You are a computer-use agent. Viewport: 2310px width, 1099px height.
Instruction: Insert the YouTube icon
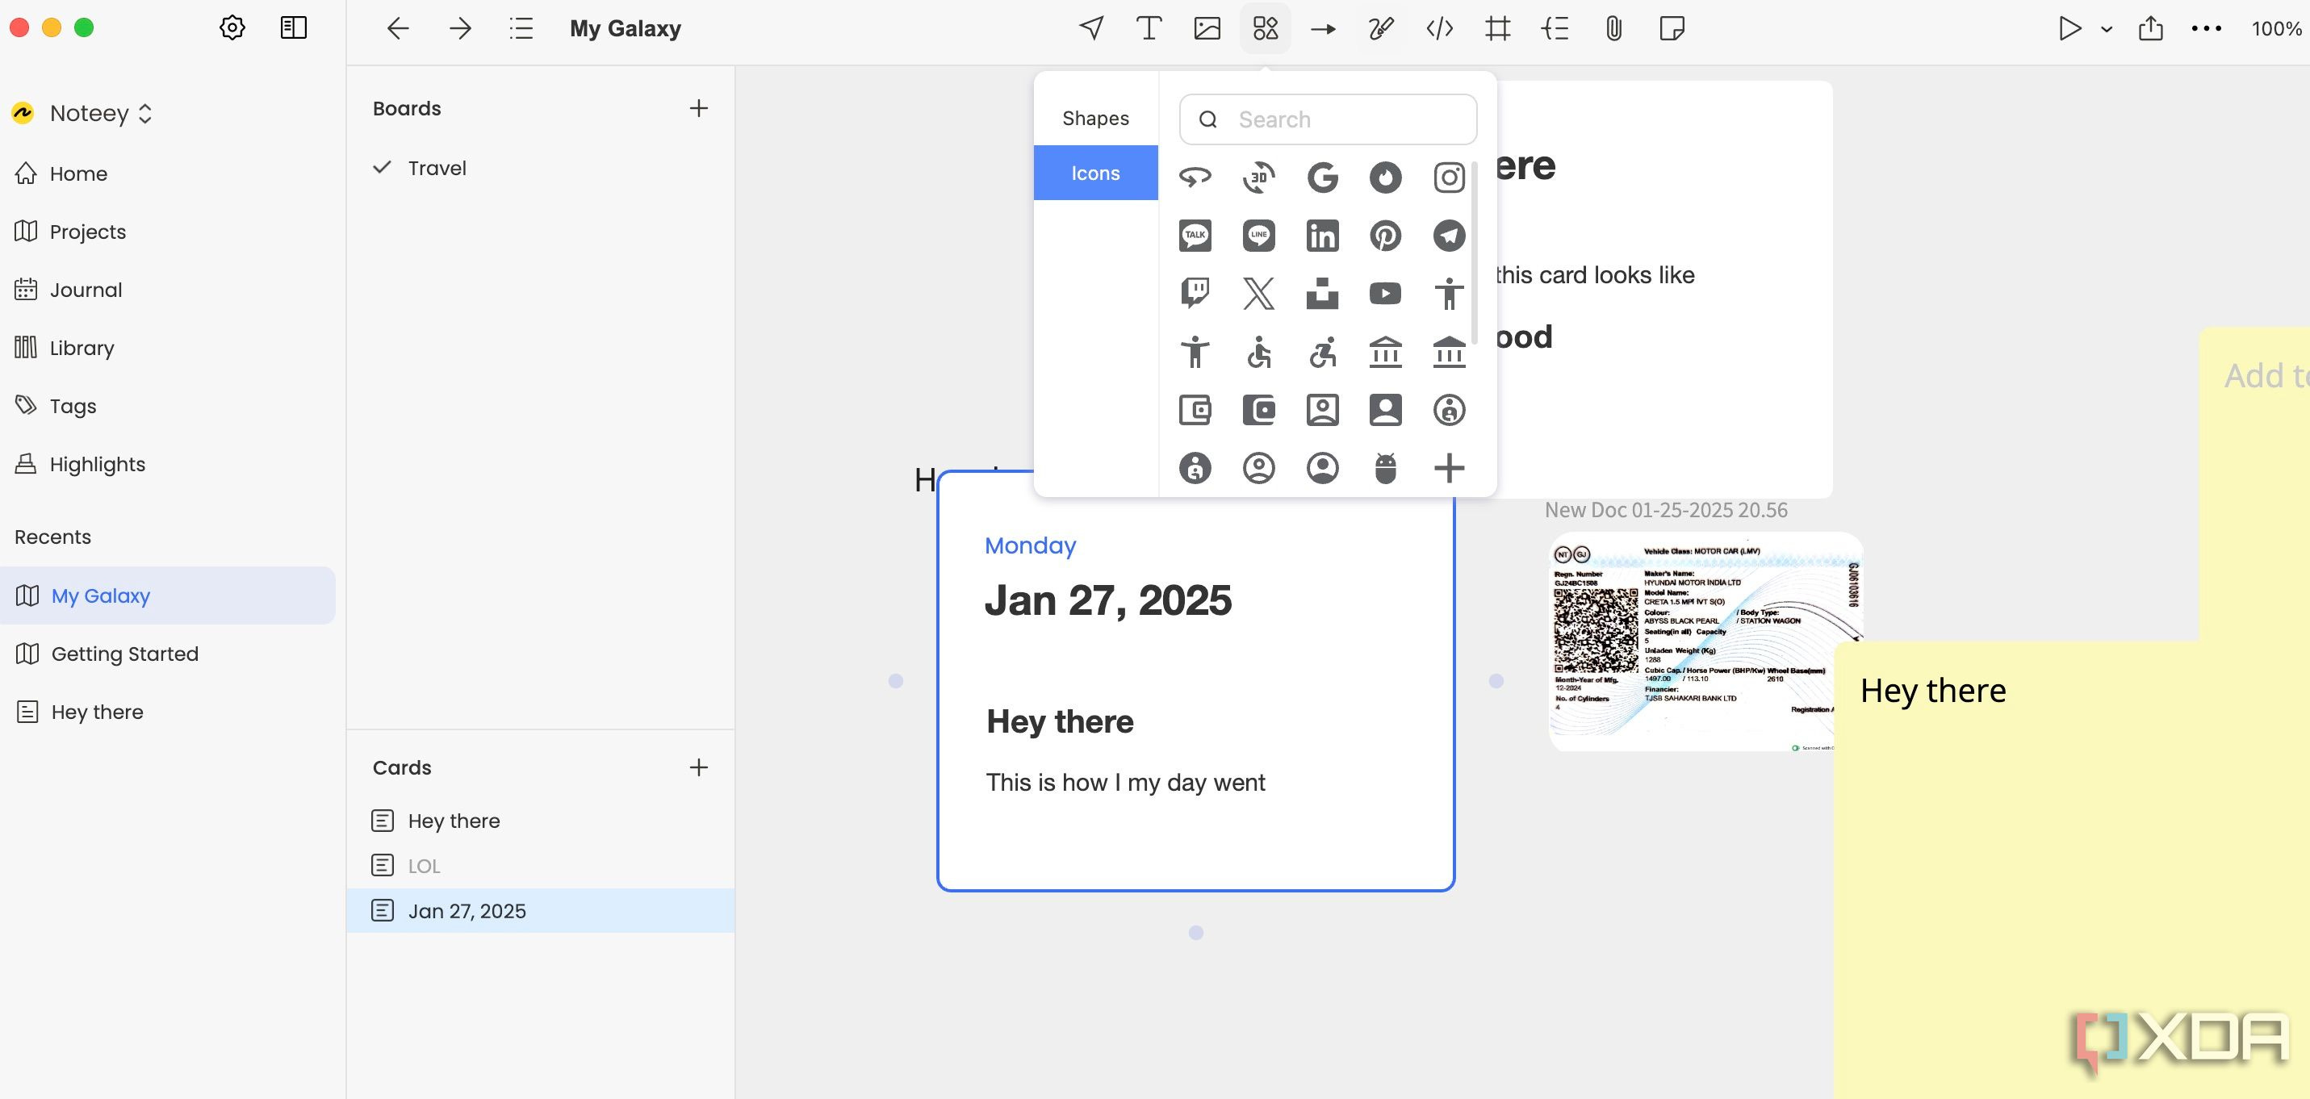click(x=1384, y=294)
